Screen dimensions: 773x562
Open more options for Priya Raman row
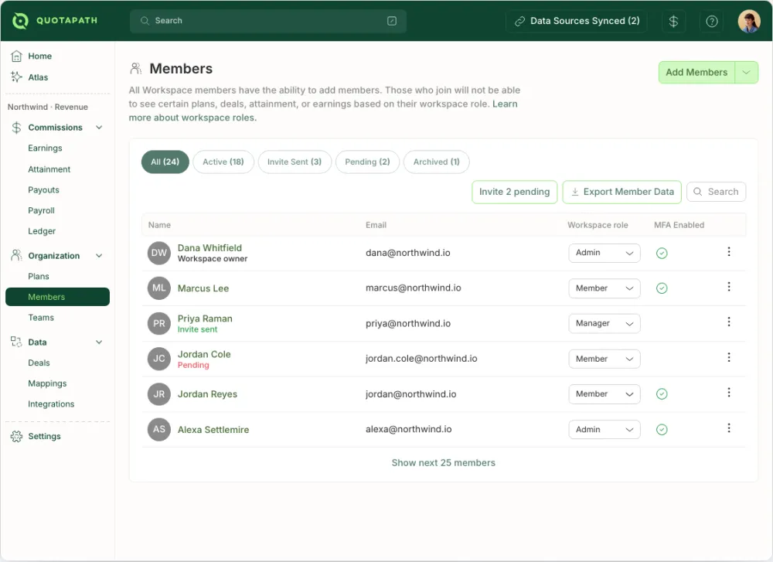coord(729,322)
